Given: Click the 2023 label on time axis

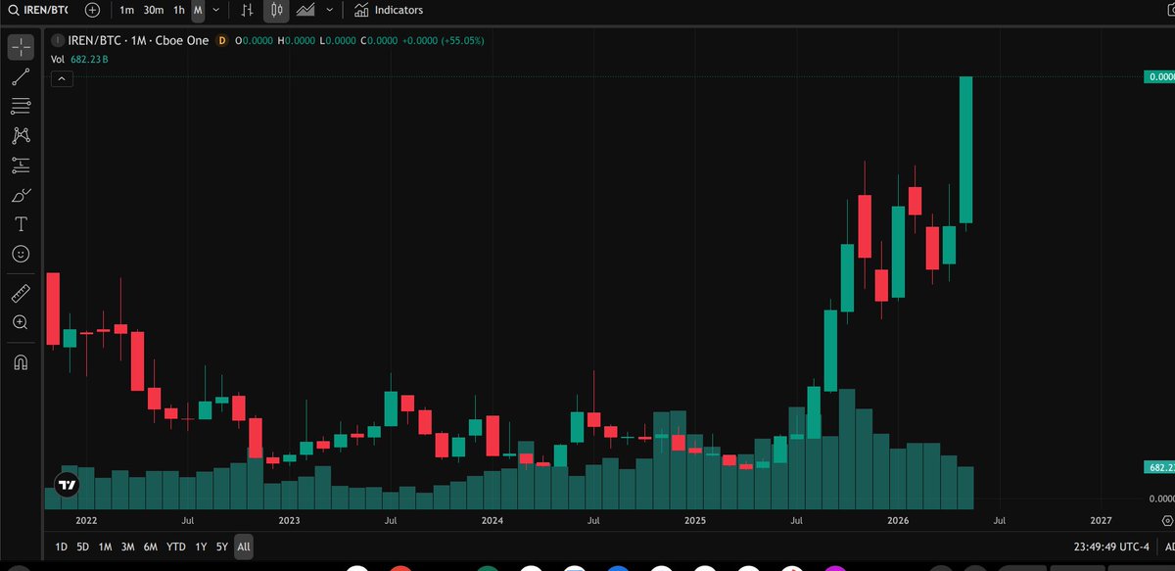Looking at the screenshot, I should click(x=289, y=520).
